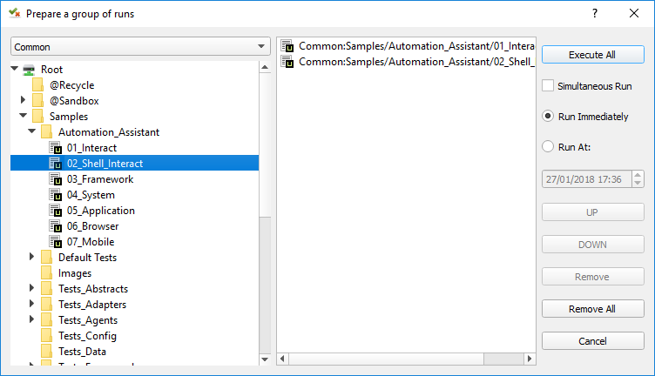Select the 05_Application tree item
This screenshot has height=376, width=655.
101,211
